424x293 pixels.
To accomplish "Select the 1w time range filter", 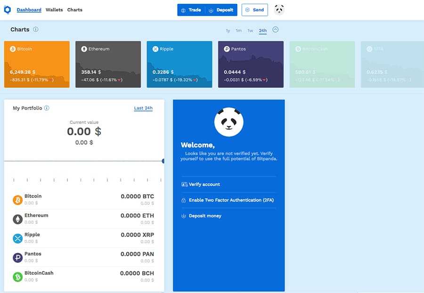I will tap(250, 30).
